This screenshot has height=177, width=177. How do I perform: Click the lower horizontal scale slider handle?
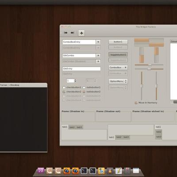click(x=149, y=69)
